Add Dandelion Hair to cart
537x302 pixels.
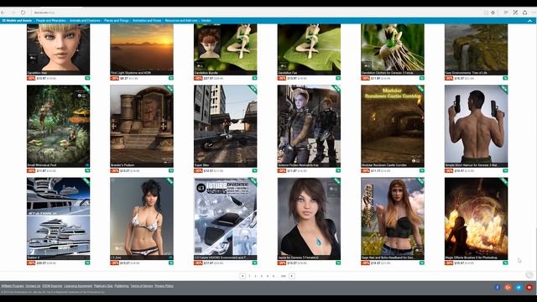(87, 78)
